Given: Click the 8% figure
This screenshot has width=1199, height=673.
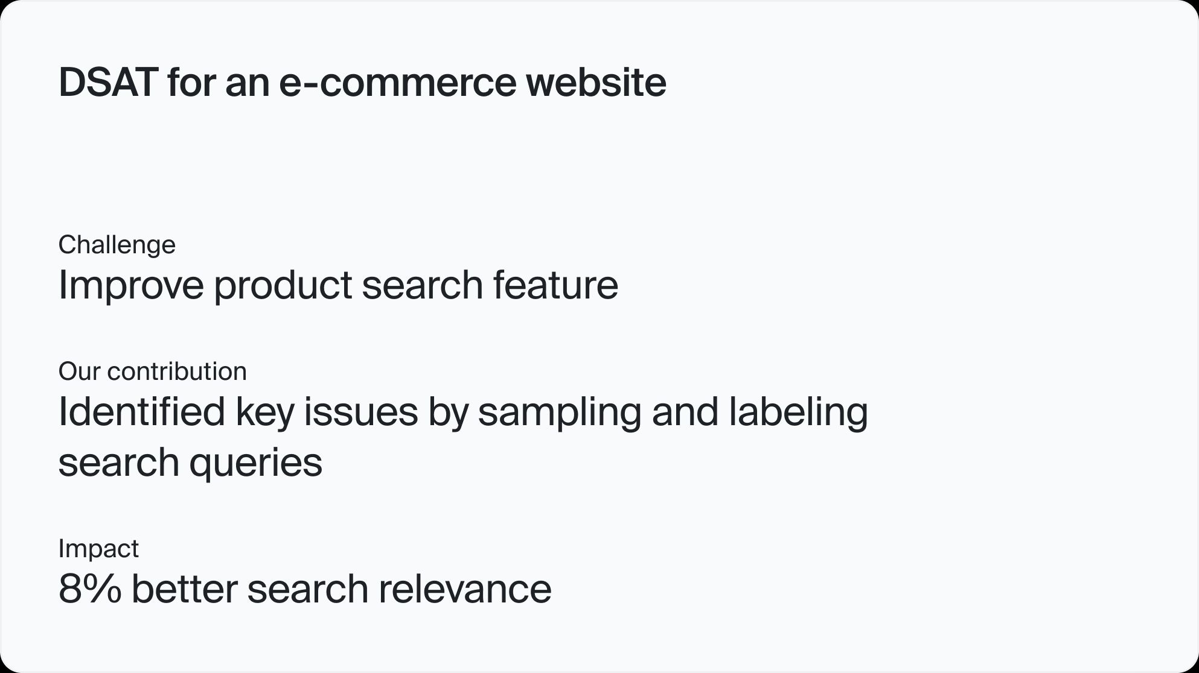Looking at the screenshot, I should point(90,589).
